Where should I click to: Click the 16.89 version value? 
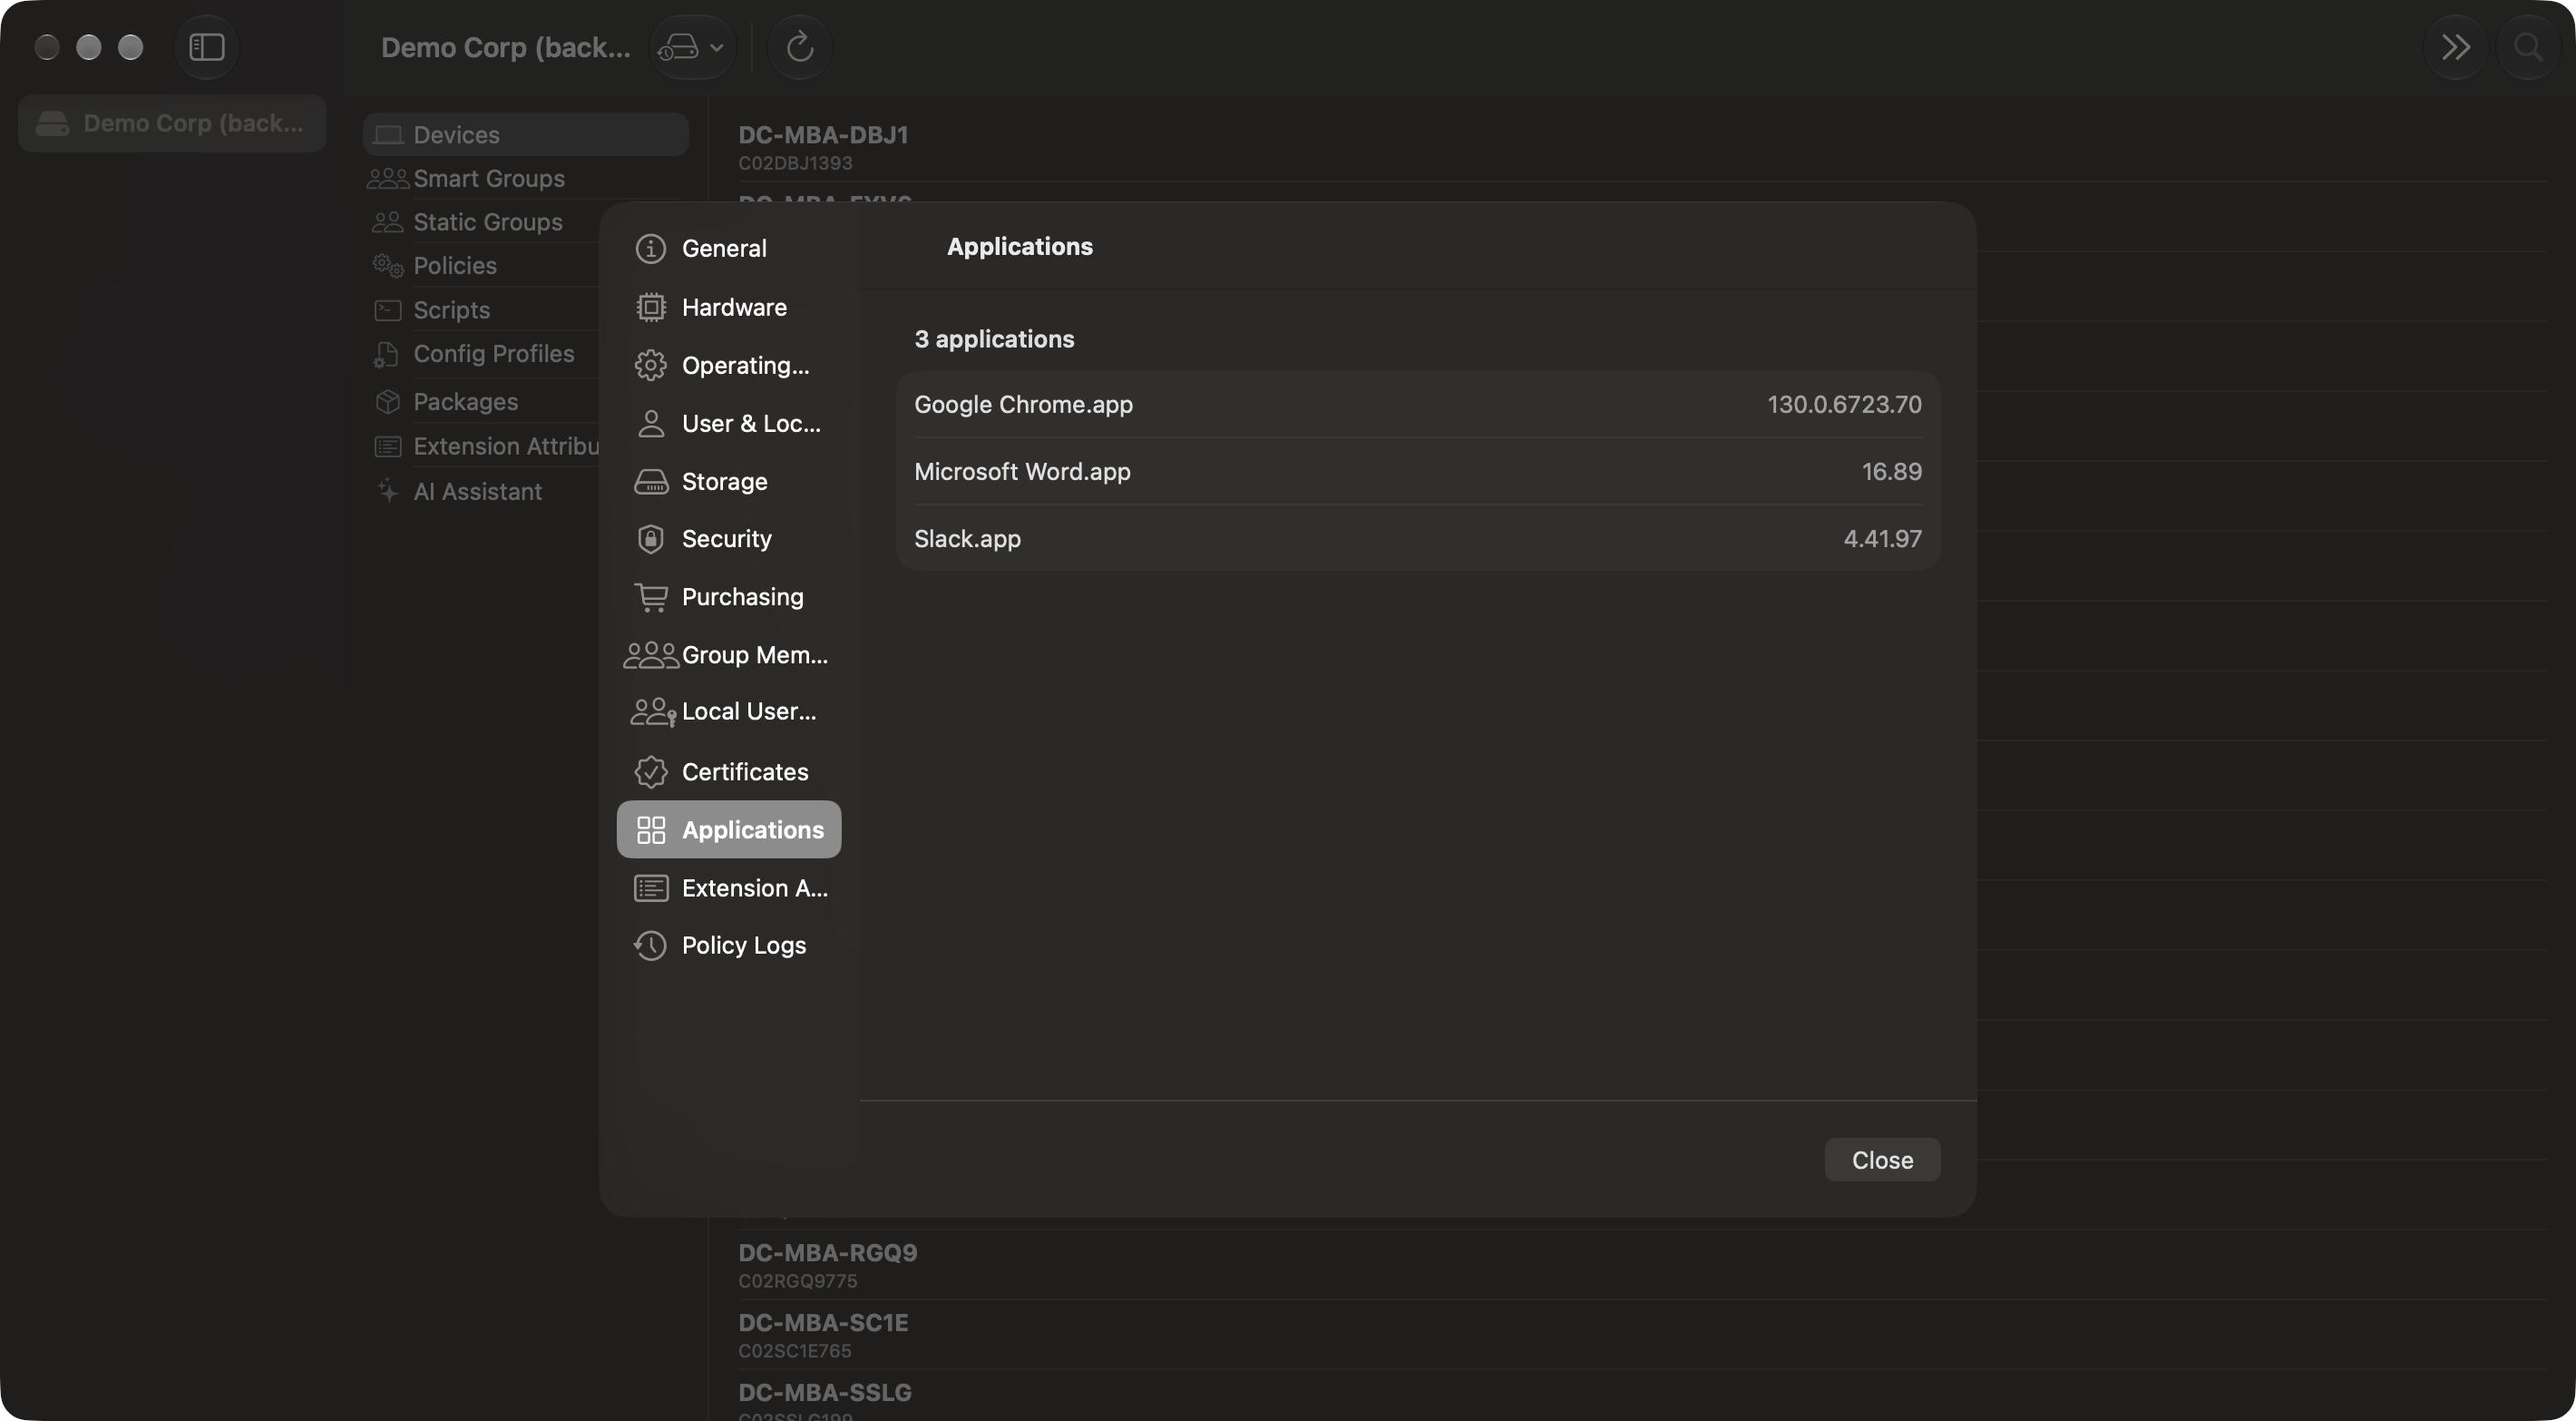pyautogui.click(x=1891, y=471)
